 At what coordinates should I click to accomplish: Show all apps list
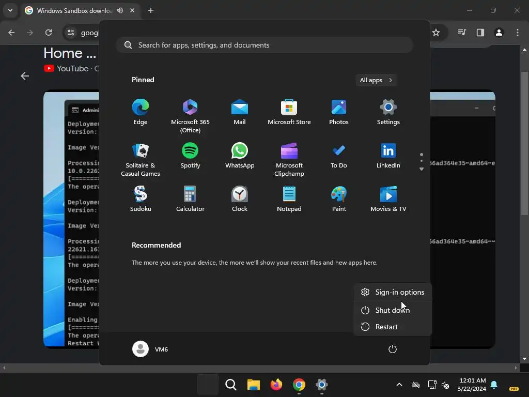pos(376,80)
